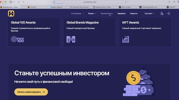This screenshot has height=100, width=179.
Task: Click text Самый стремительно развивающийся брокер
Action: [x=30, y=29]
